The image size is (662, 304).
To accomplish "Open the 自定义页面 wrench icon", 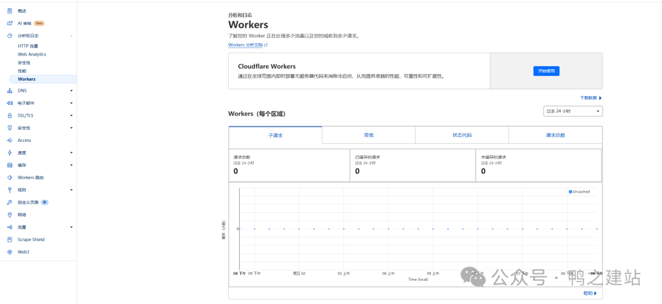I will click(10, 202).
